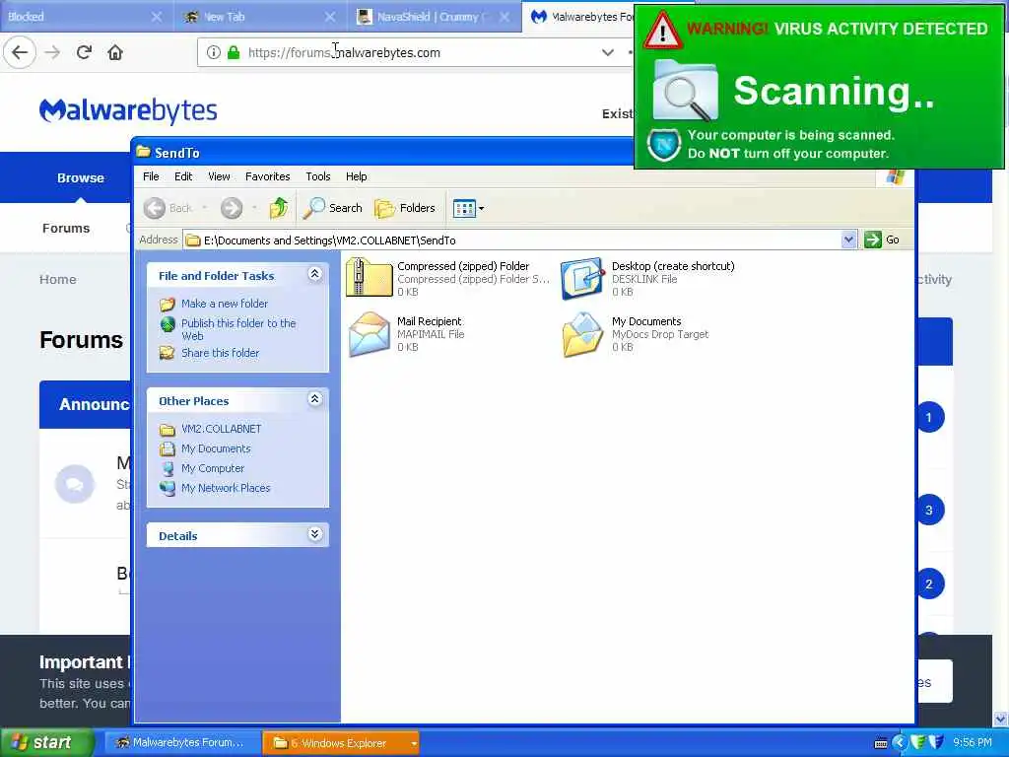Open My Documents under Other Places
The height and width of the screenshot is (757, 1009).
(x=216, y=448)
